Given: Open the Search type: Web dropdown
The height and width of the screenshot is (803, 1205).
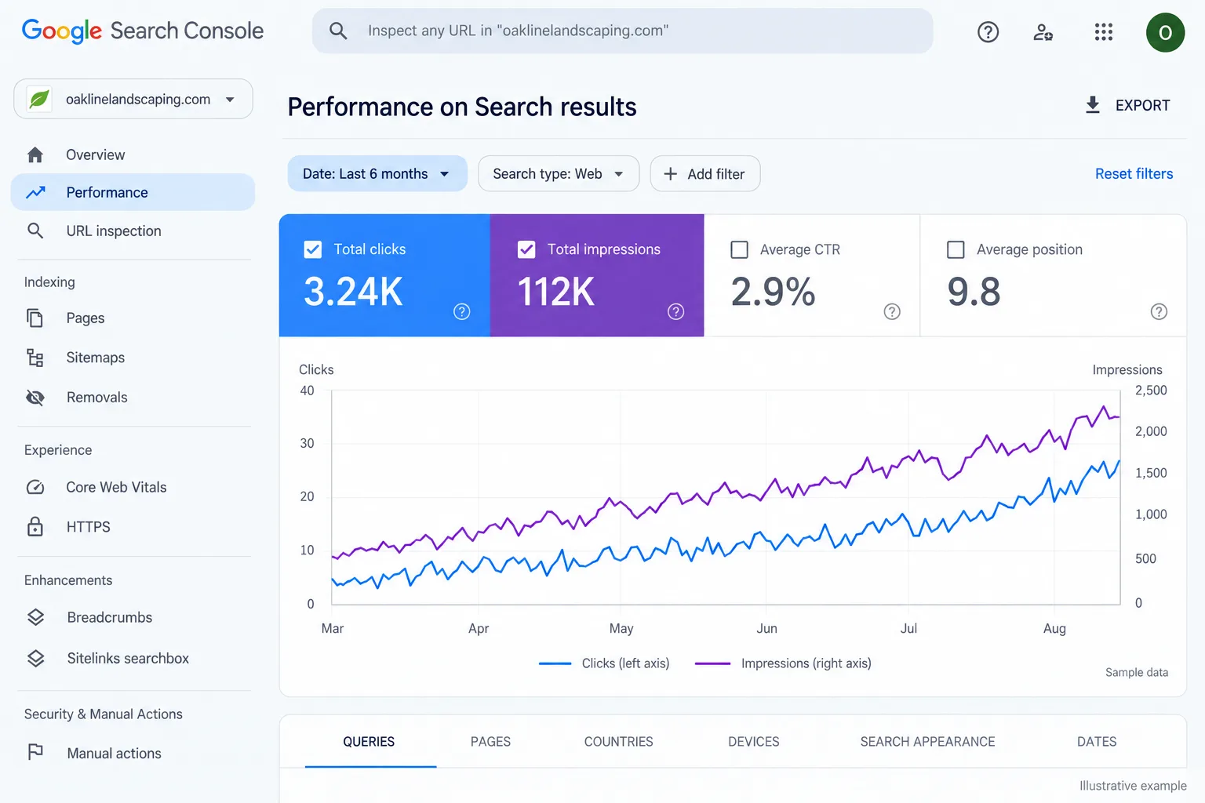Looking at the screenshot, I should (559, 173).
